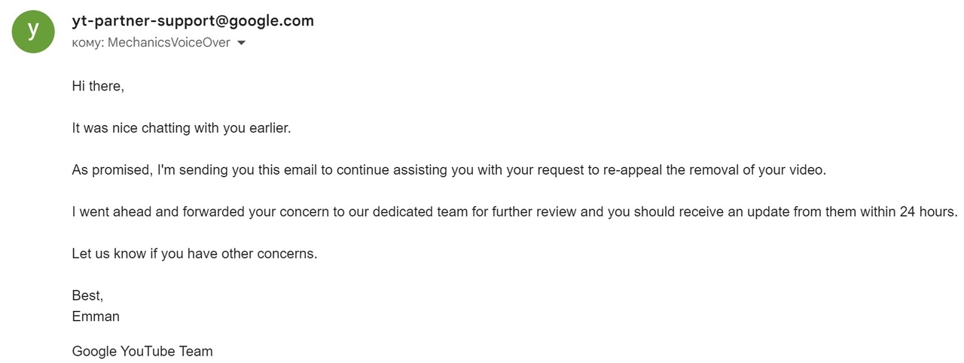Click the line starting "As promised"

coord(449,170)
